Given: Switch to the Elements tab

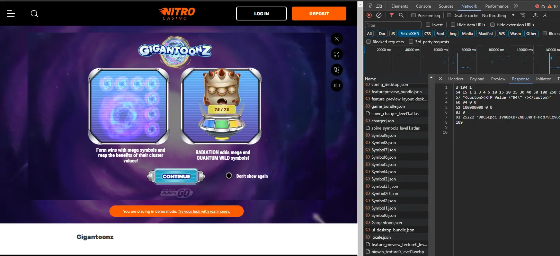Looking at the screenshot, I should click(x=400, y=6).
